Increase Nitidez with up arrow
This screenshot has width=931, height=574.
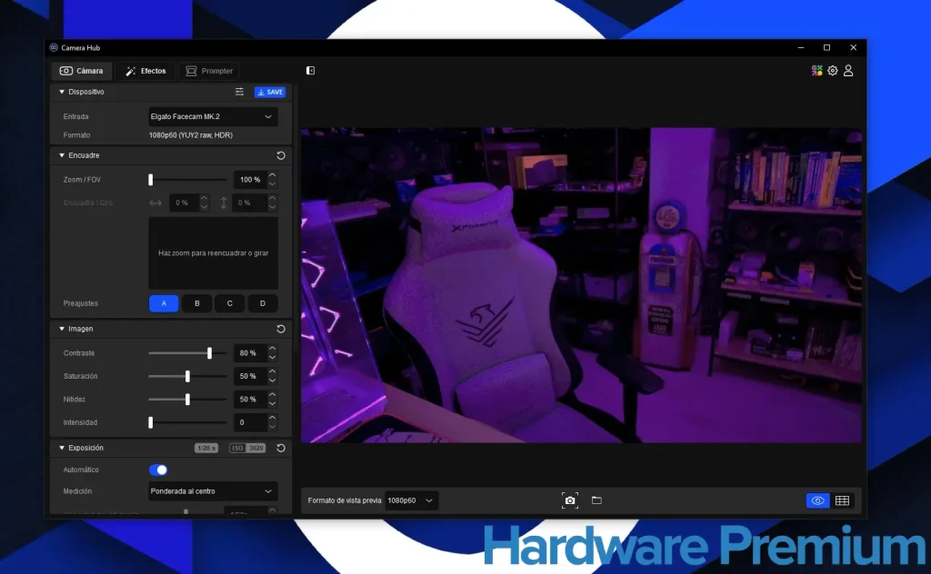272,395
